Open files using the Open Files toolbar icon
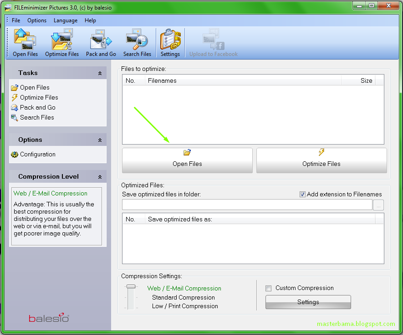 25,42
